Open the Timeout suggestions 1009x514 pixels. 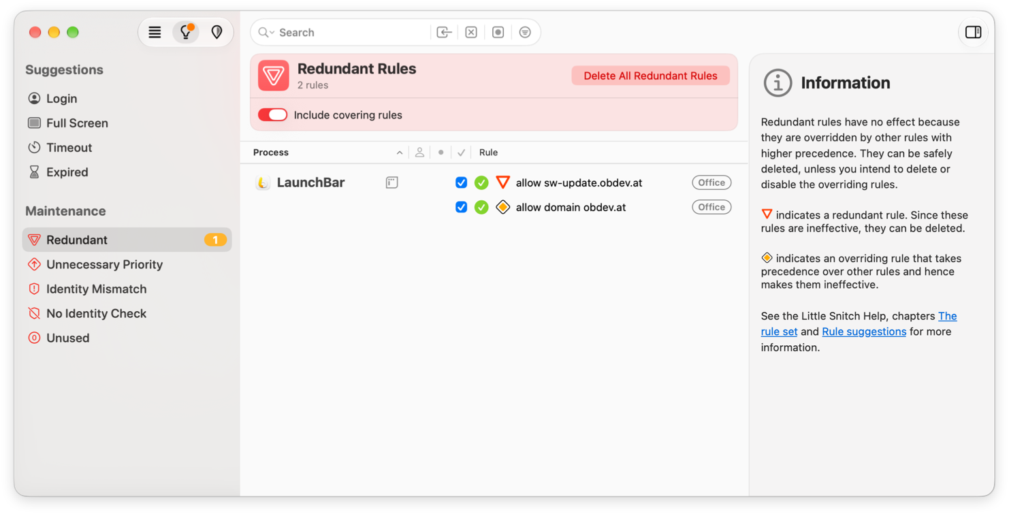pyautogui.click(x=127, y=148)
